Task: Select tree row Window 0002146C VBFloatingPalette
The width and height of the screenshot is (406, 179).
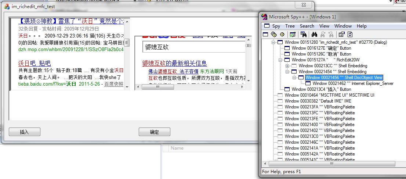Action: coord(319,142)
